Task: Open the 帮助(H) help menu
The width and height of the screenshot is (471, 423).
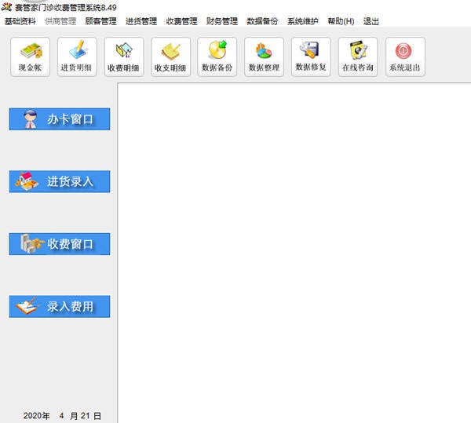Action: 341,21
